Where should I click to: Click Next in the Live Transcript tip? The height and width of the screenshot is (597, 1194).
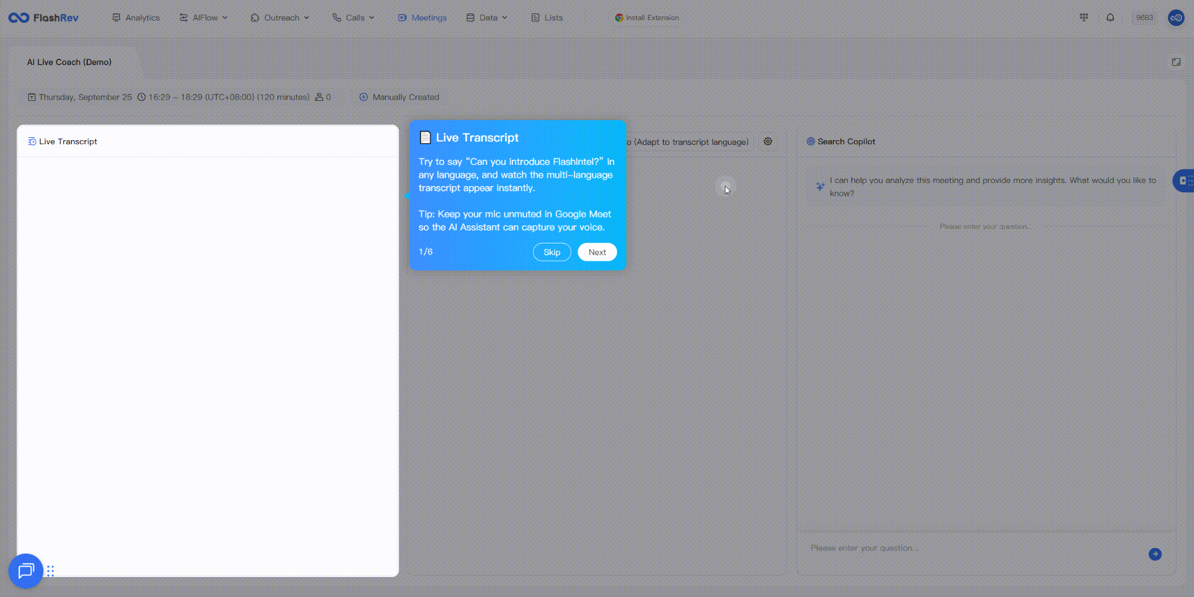[597, 252]
